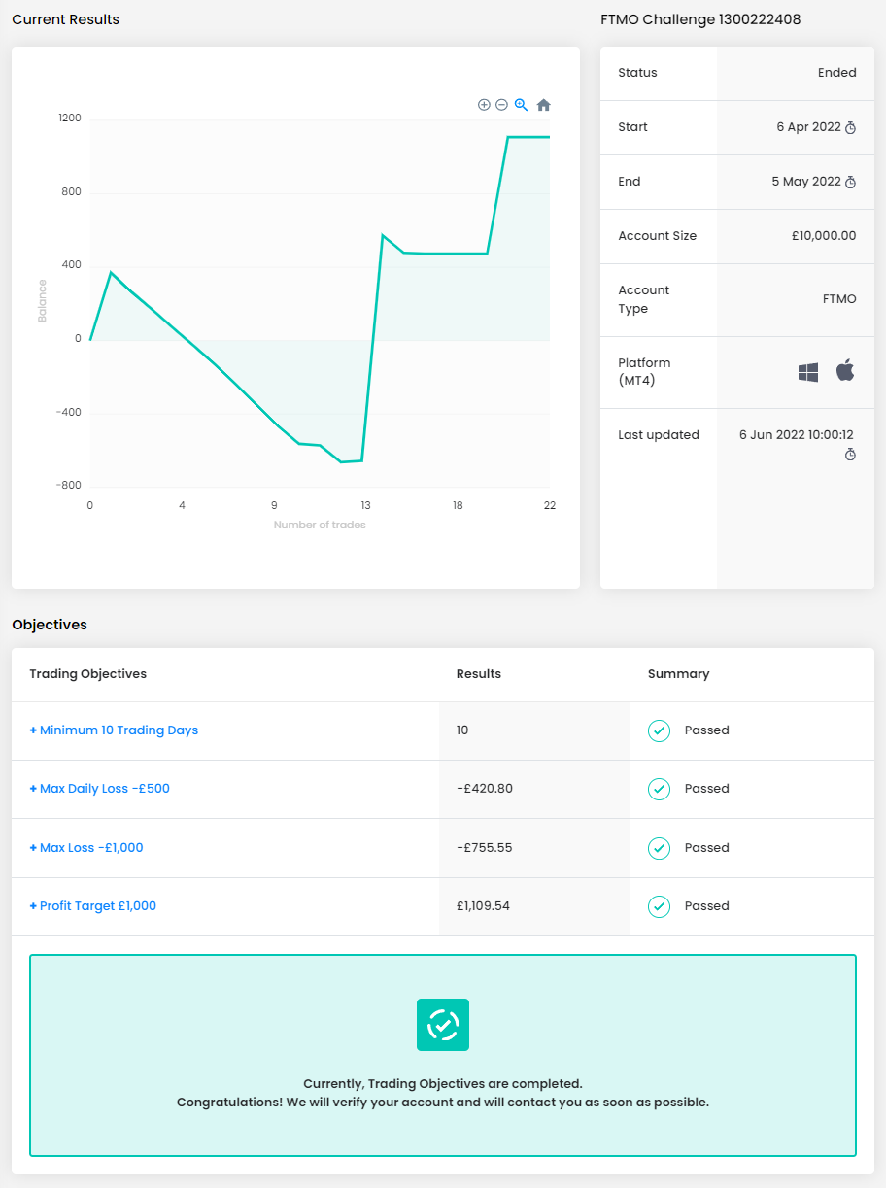Click the Passed checkmark for Max Daily Loss
The image size is (886, 1188).
(659, 789)
